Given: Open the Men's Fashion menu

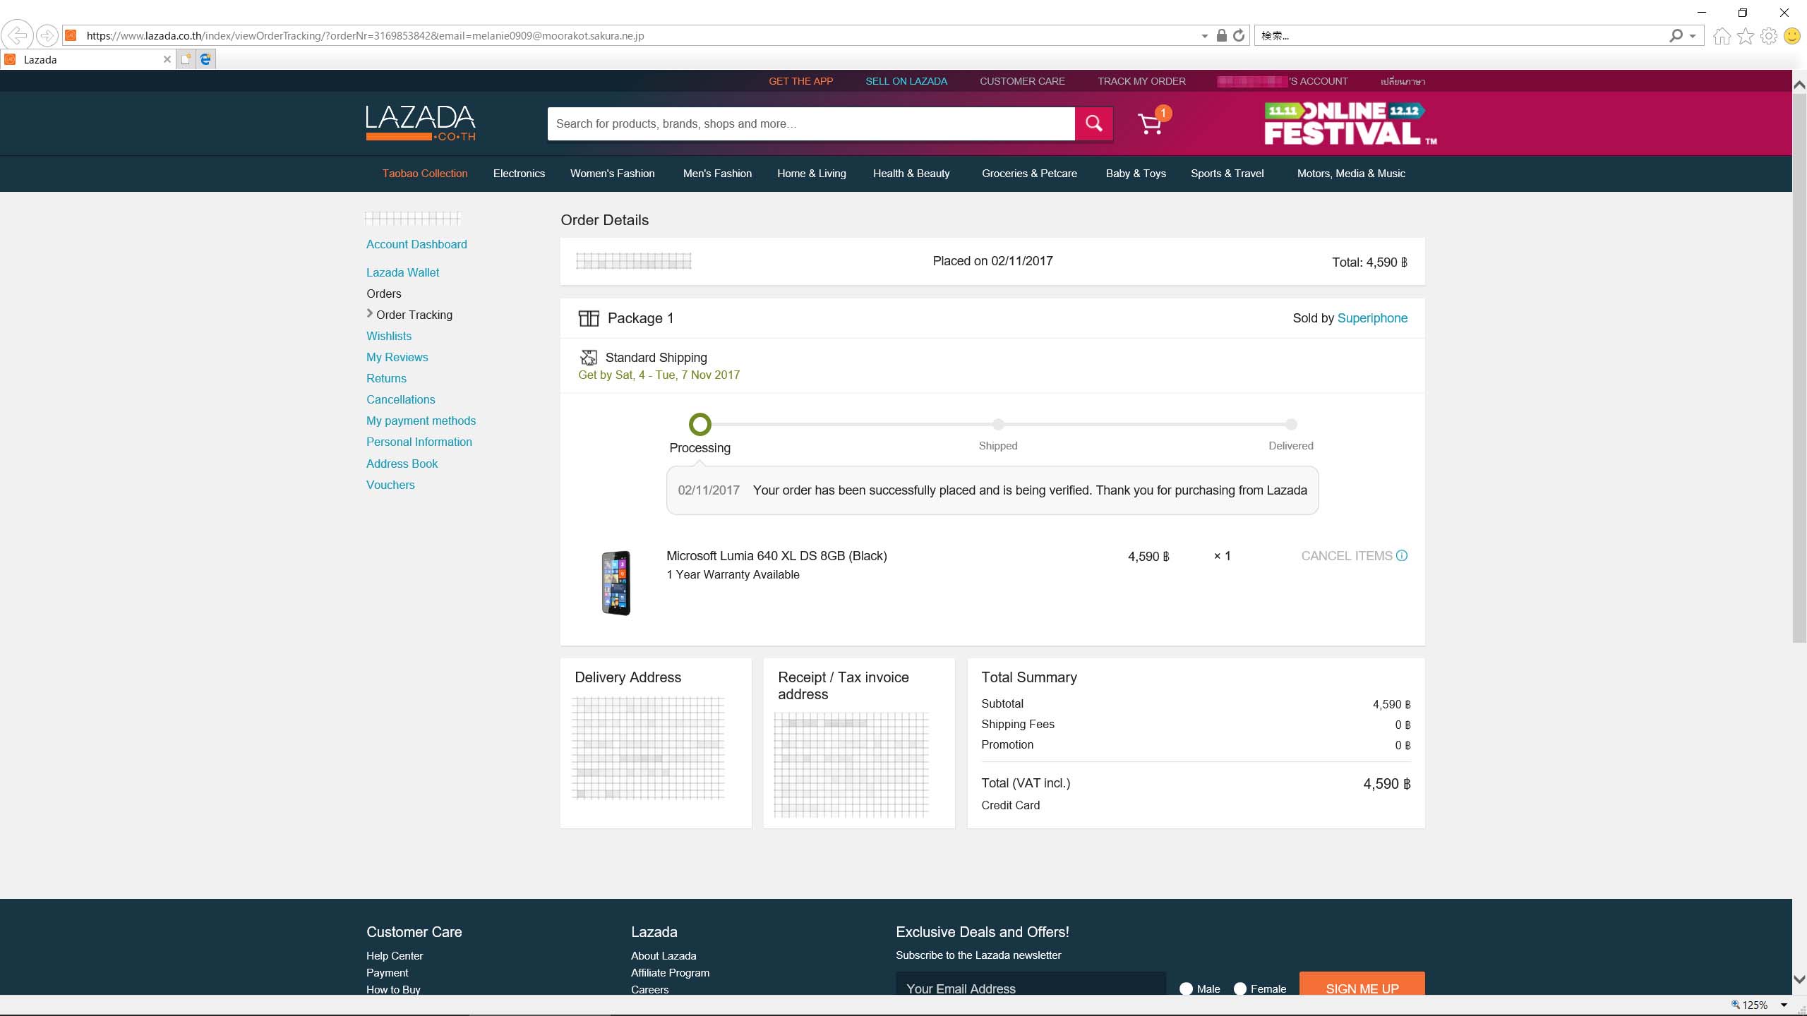Looking at the screenshot, I should (717, 174).
